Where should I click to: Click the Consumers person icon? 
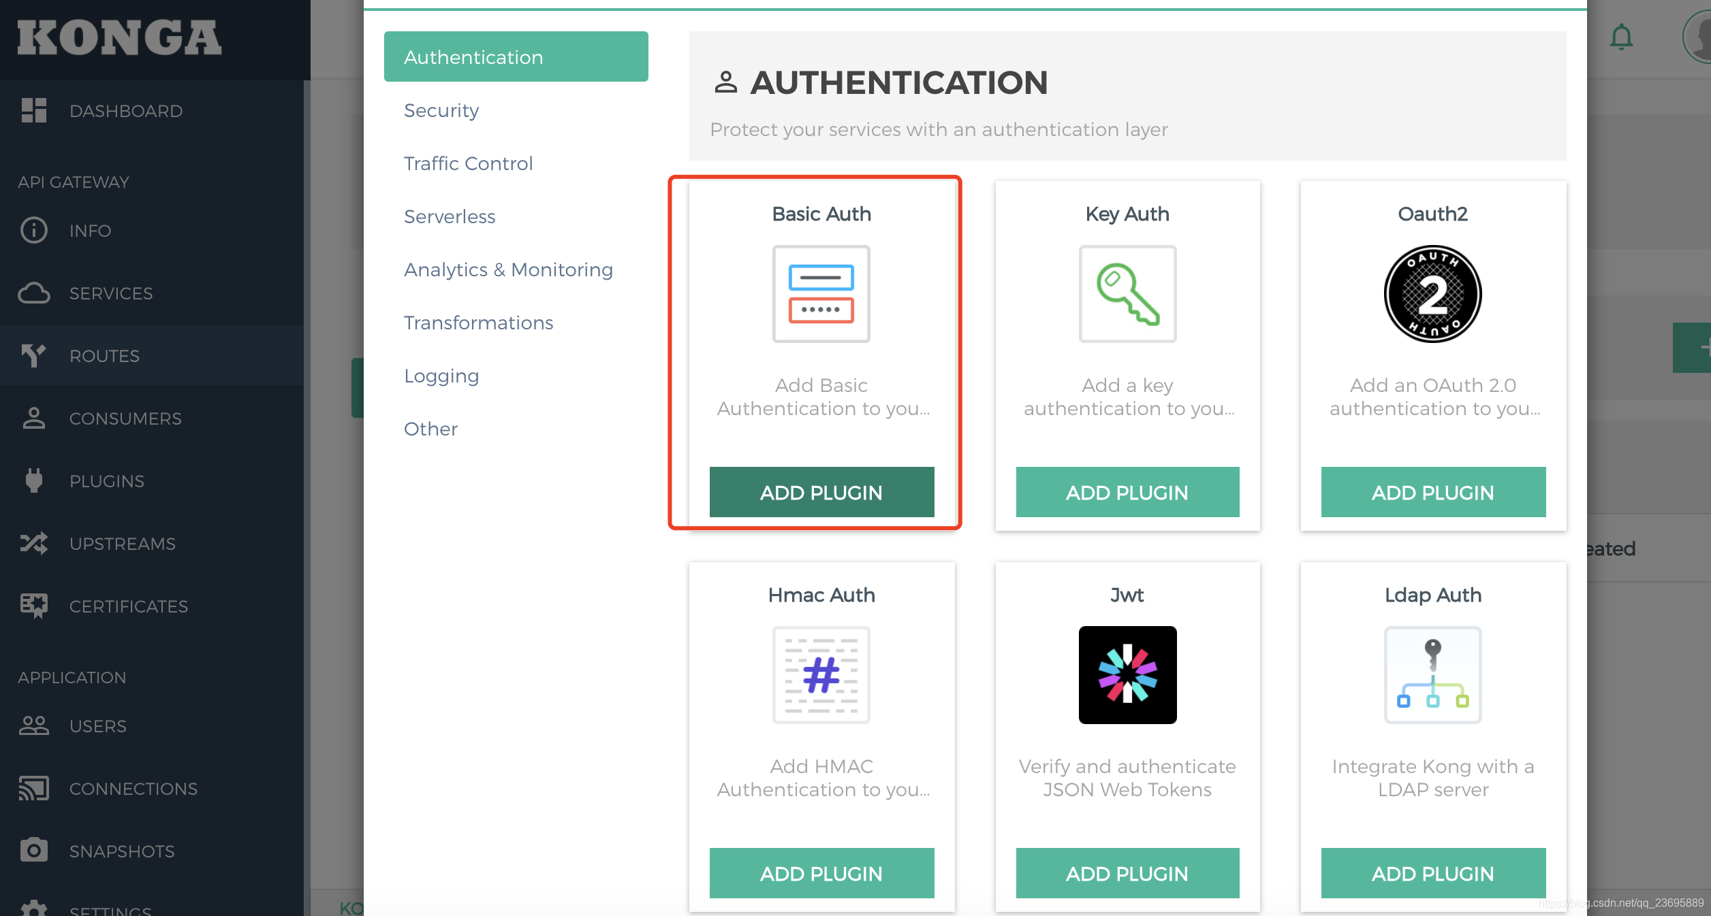[x=33, y=418]
